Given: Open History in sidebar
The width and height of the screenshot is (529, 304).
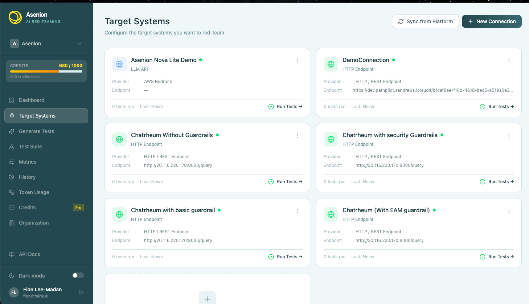Looking at the screenshot, I should (x=46, y=177).
